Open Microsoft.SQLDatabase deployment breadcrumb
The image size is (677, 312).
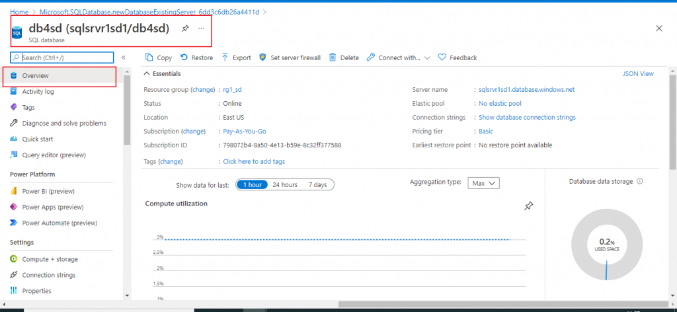(149, 12)
